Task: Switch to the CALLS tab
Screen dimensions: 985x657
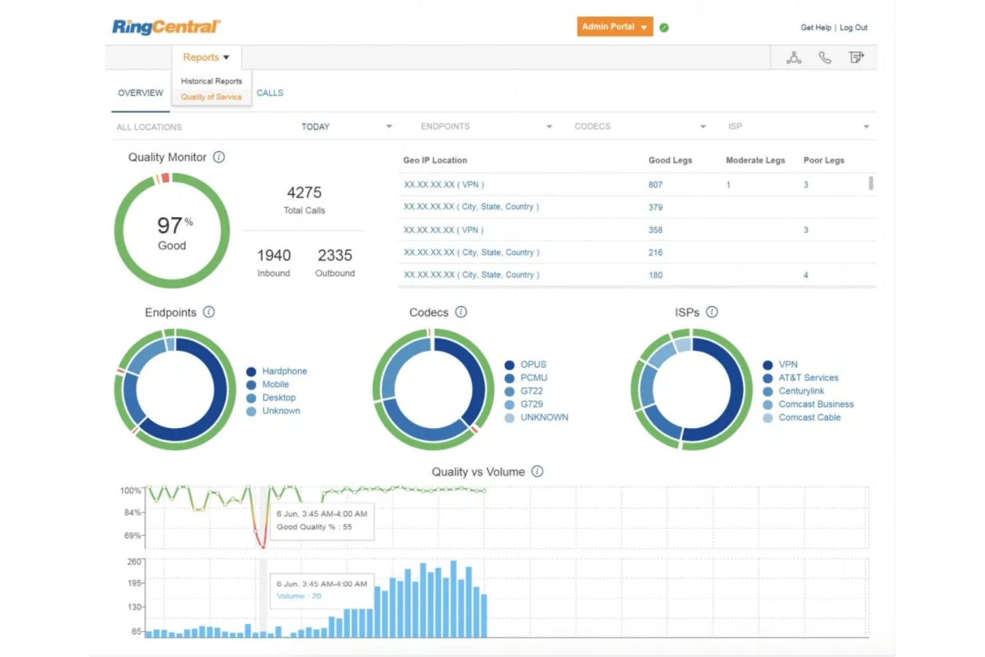Action: (x=270, y=93)
